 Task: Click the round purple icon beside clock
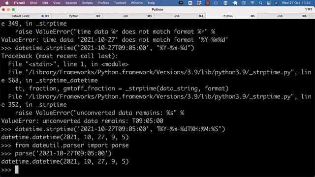(x=276, y=3)
